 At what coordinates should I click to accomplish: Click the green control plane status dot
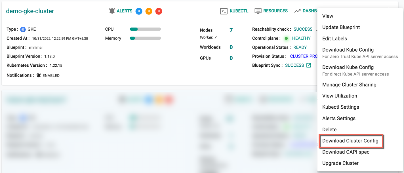(286, 38)
